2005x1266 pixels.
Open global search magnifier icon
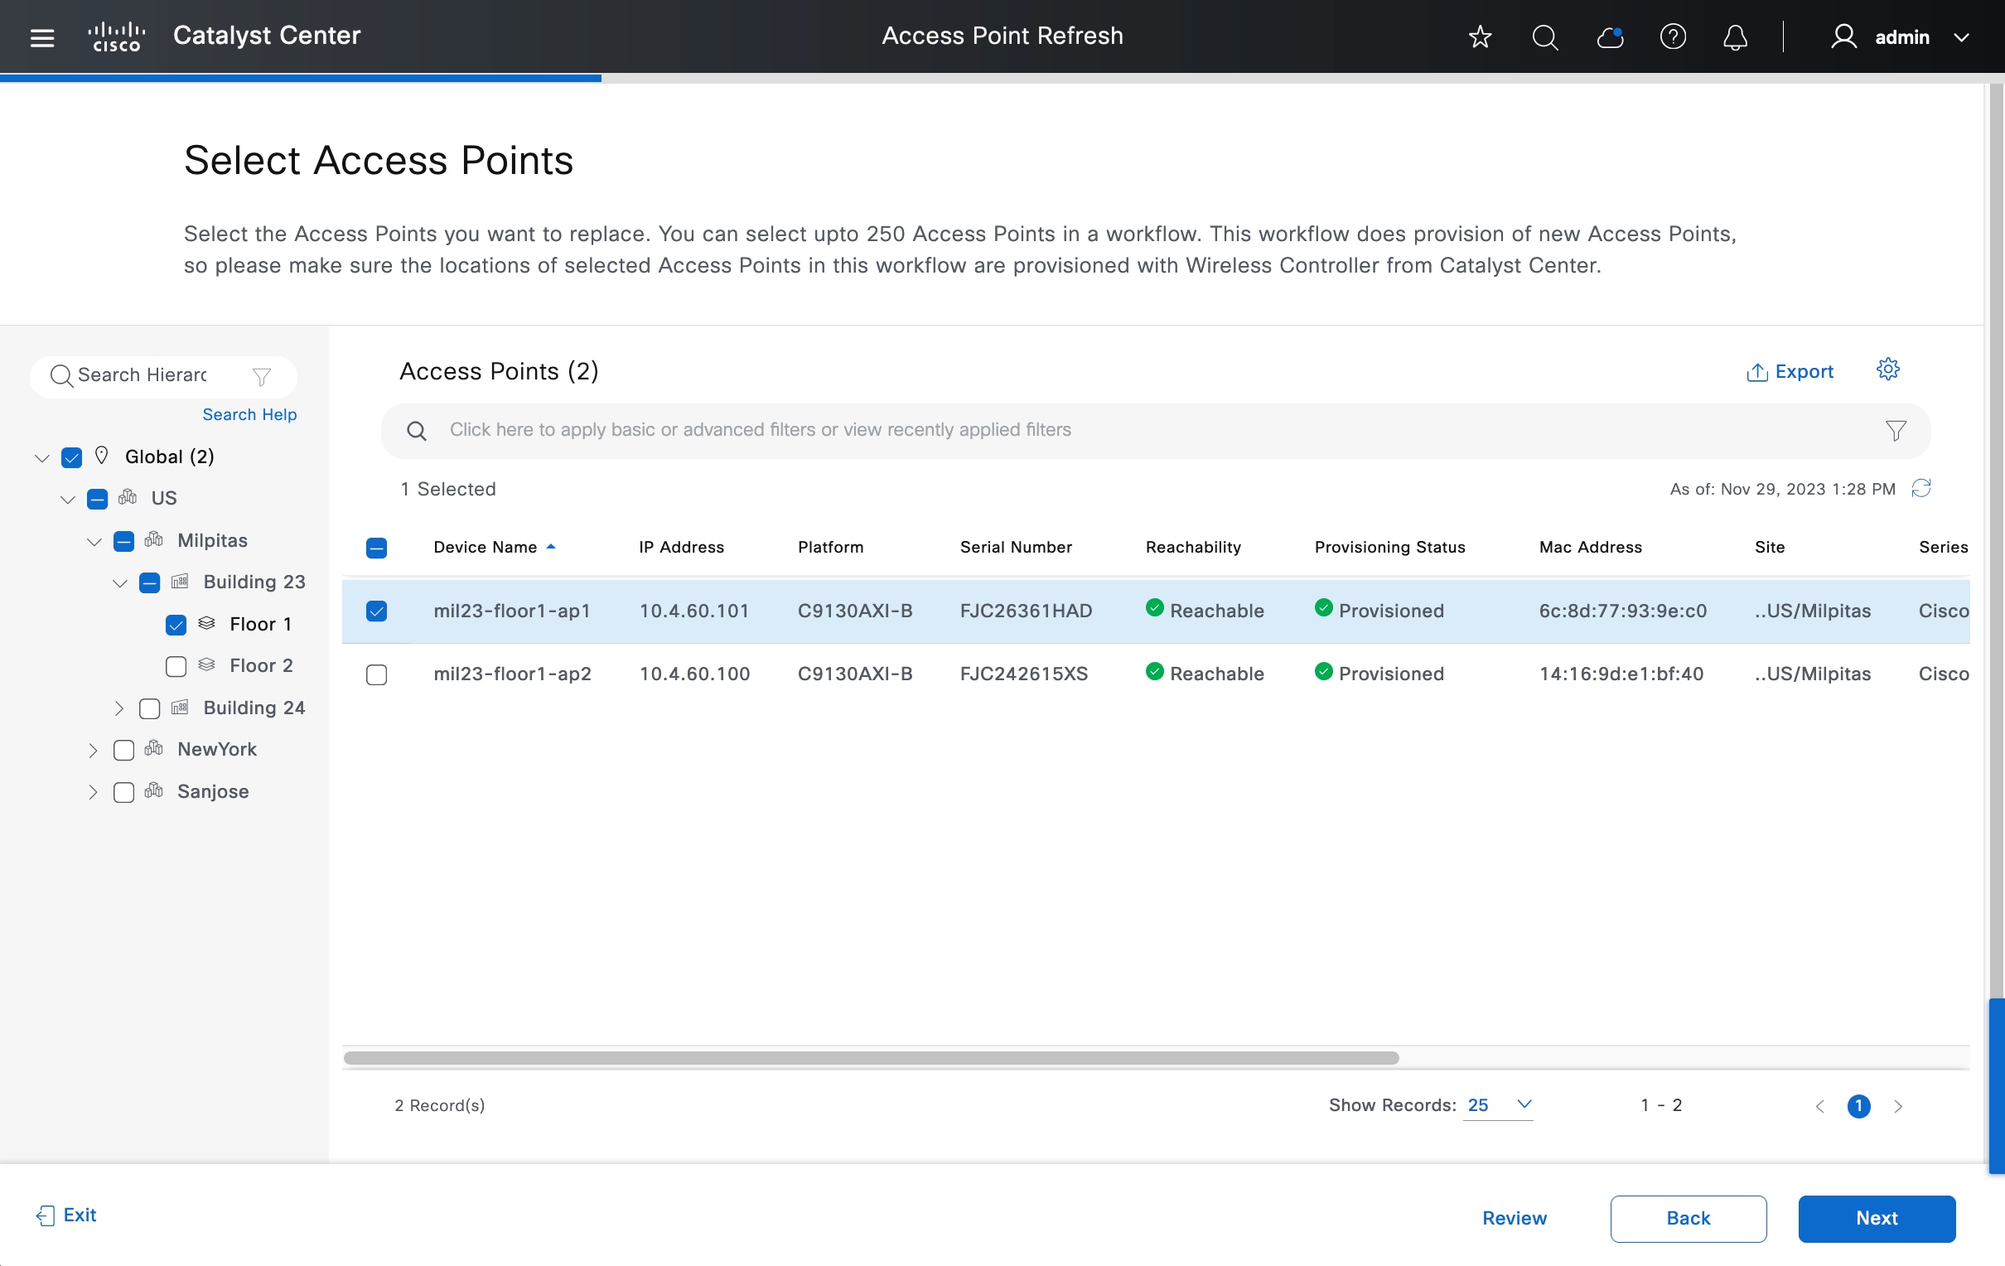1544,37
